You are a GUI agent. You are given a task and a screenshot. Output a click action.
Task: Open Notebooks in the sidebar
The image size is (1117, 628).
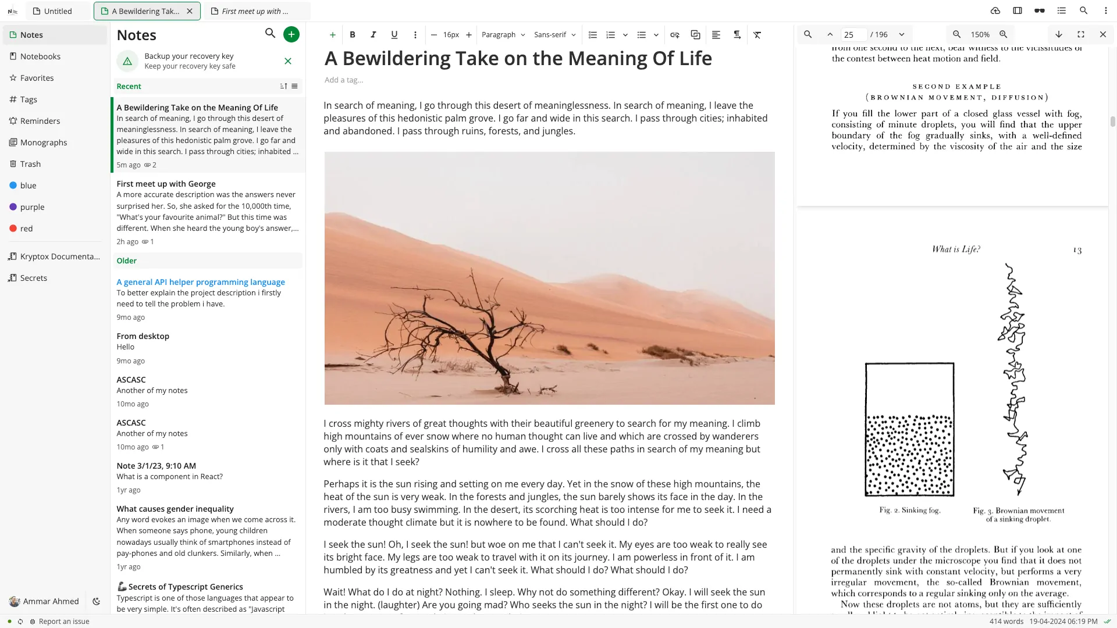click(55, 56)
